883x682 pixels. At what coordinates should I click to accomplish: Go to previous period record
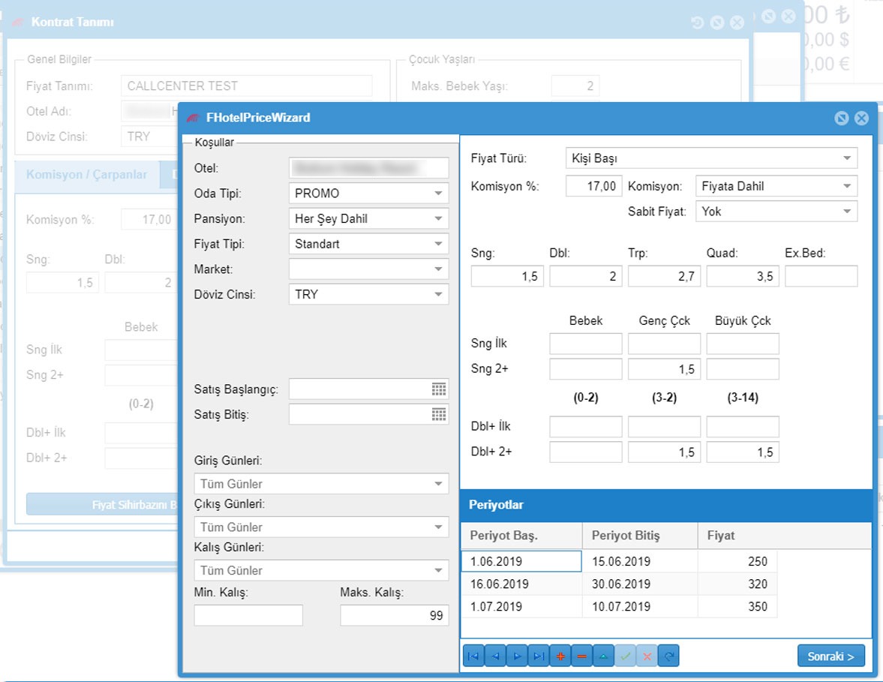(x=495, y=656)
